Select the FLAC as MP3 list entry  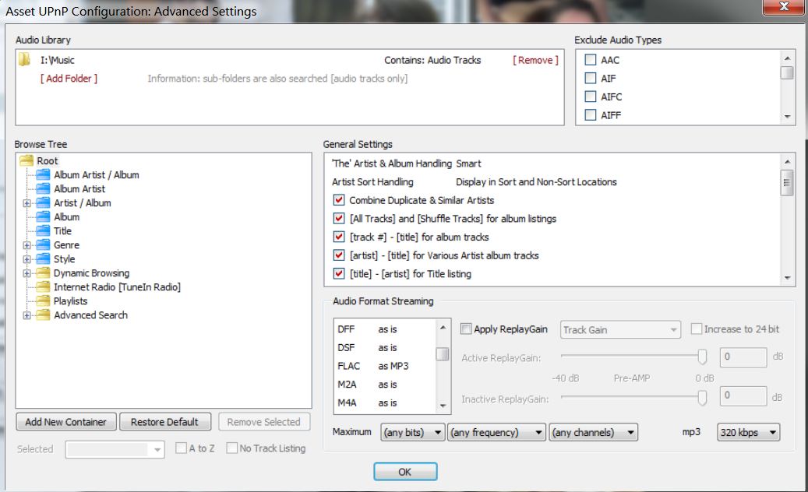372,366
